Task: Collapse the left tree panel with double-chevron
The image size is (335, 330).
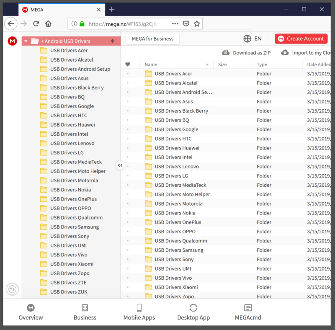Action: pos(120,165)
